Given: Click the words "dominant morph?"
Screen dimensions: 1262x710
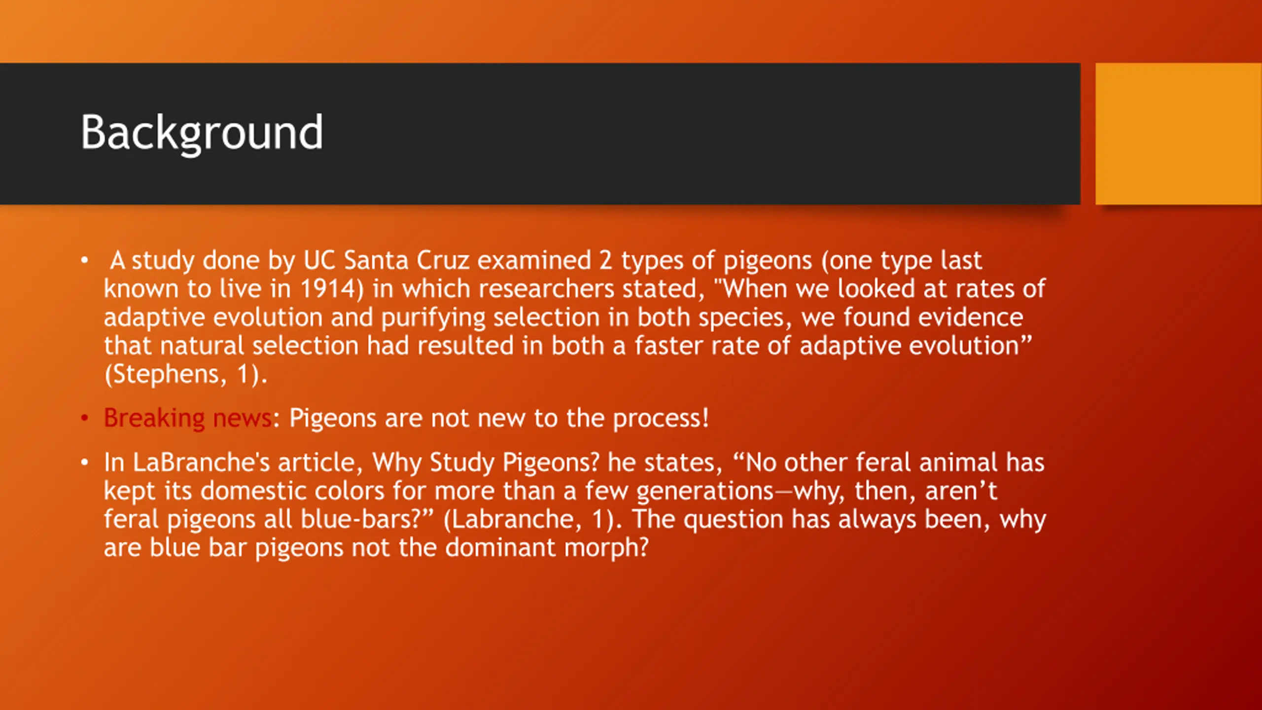Looking at the screenshot, I should pos(547,547).
